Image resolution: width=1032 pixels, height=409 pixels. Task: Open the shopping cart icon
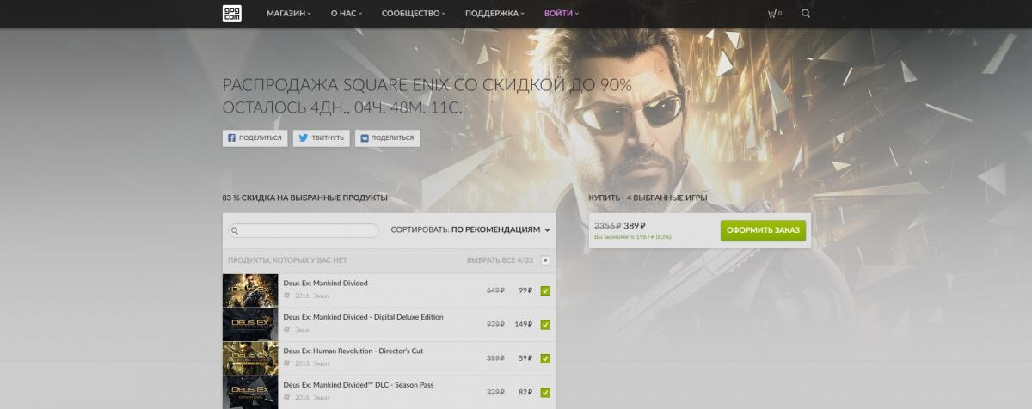774,14
